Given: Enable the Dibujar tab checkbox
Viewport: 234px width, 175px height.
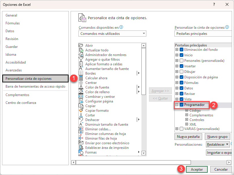Looking at the screenshot, I should (181, 72).
